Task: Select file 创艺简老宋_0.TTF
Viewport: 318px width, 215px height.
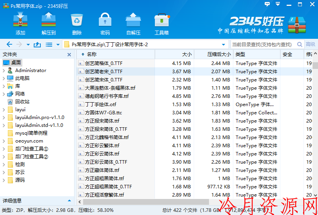Action: pos(104,72)
